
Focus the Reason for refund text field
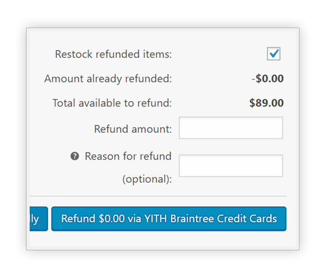[231, 166]
